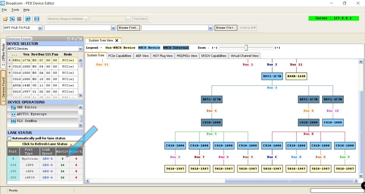The height and width of the screenshot is (194, 365).
Task: Expand the C010 bus 04 device row
Action: click(x=10, y=67)
